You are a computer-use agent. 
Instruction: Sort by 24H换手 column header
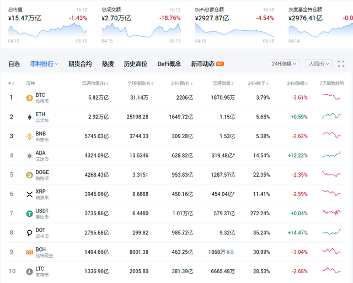[258, 83]
